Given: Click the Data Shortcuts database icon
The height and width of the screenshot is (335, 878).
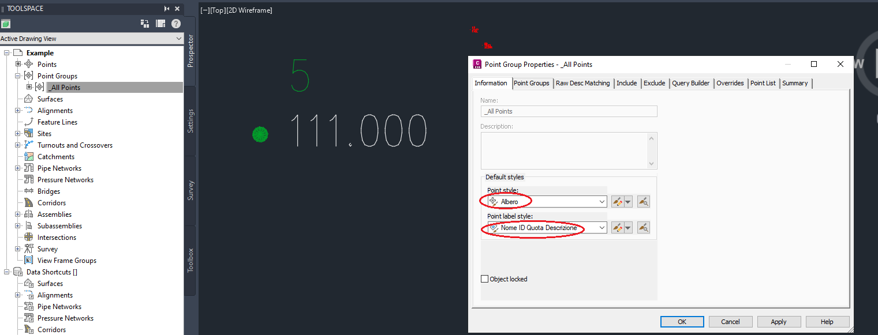Looking at the screenshot, I should tap(18, 272).
